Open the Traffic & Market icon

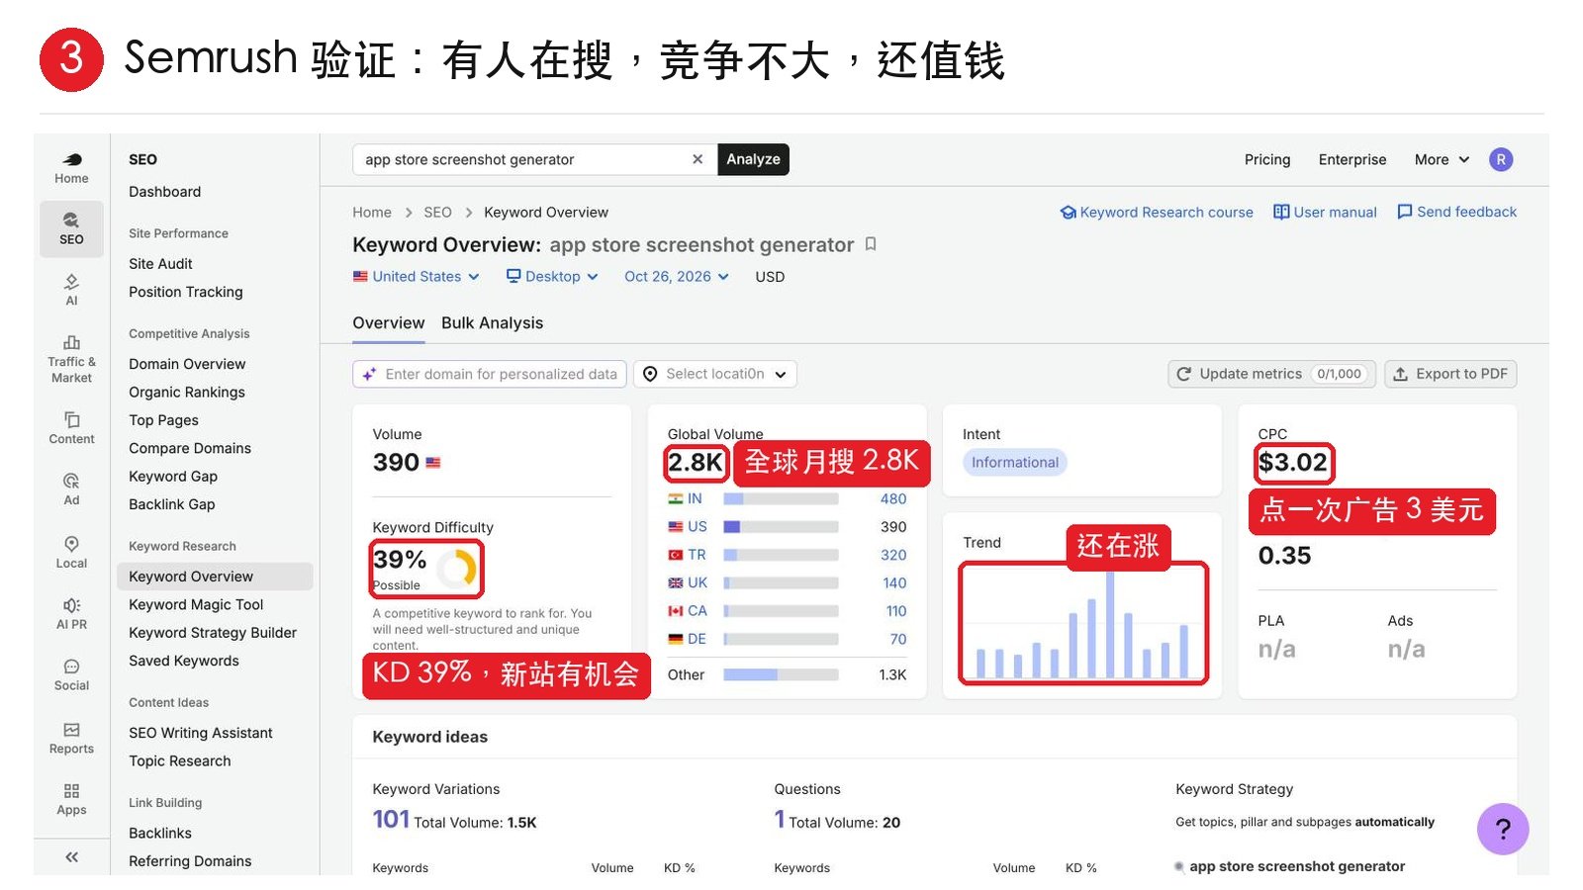pos(71,359)
